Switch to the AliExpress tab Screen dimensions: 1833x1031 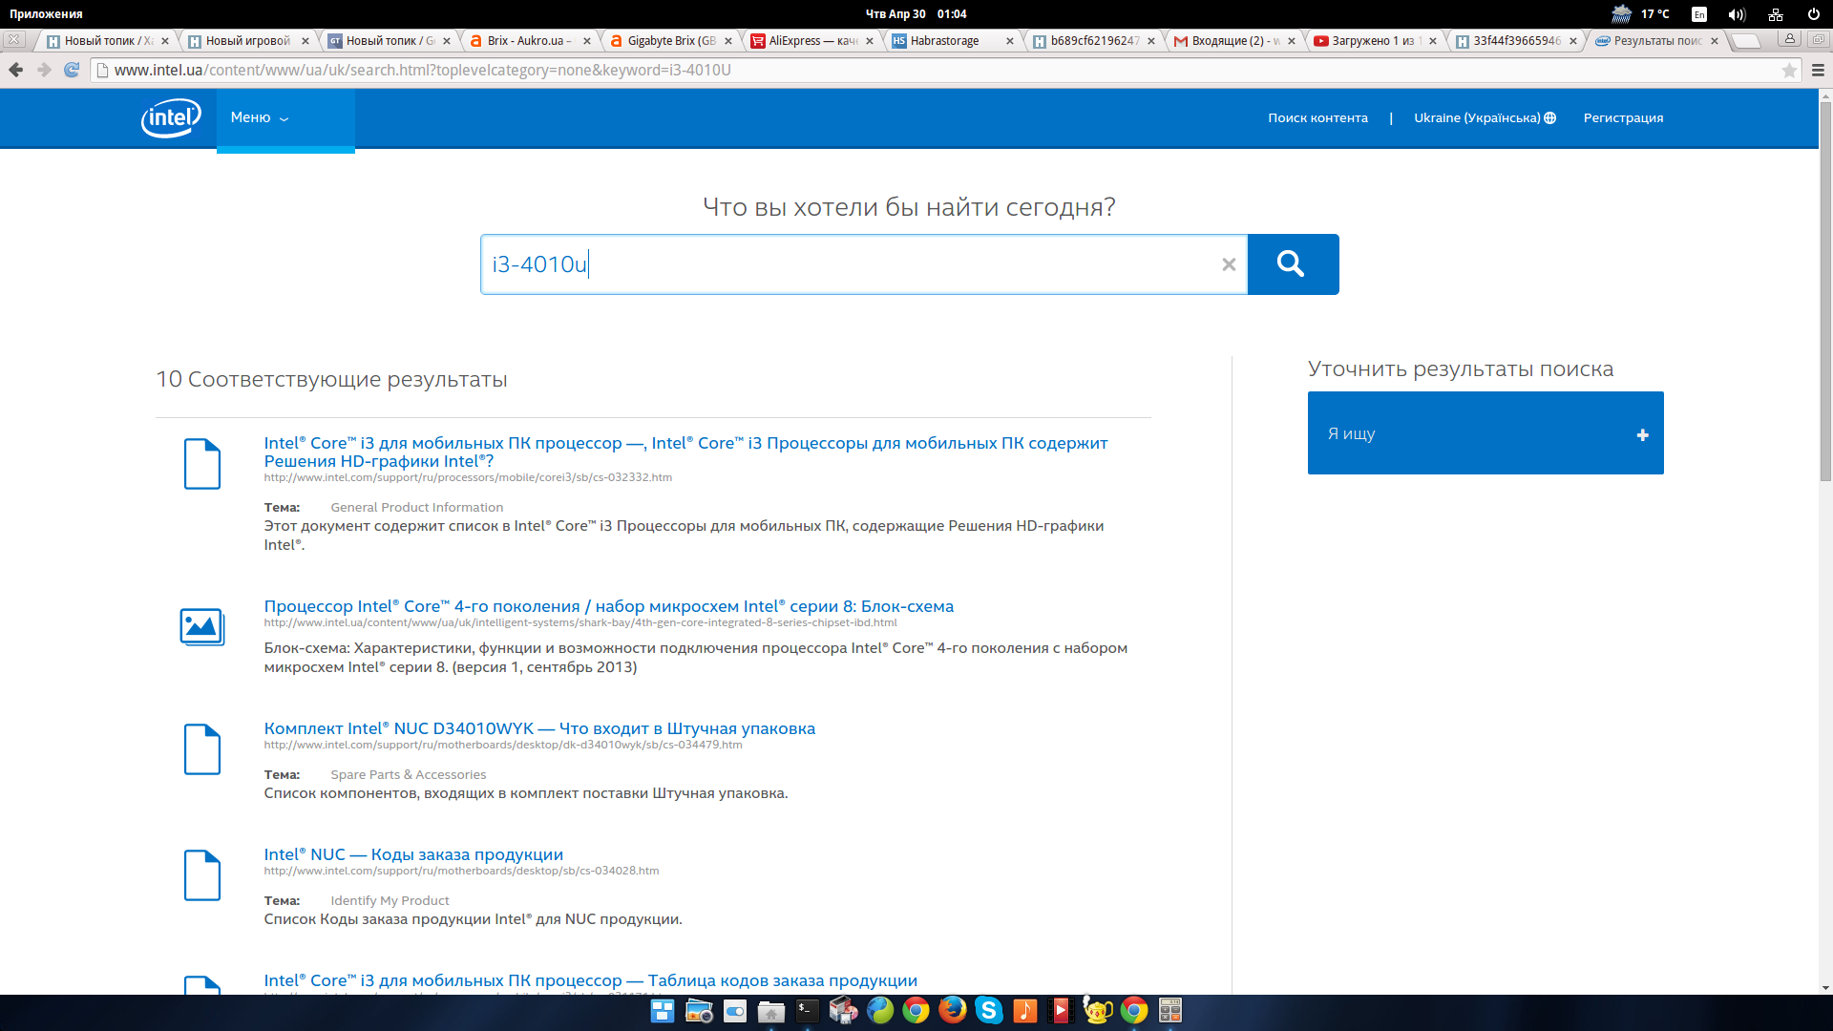[x=811, y=41]
